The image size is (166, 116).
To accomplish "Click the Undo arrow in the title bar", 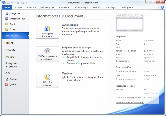I will coord(12,3).
